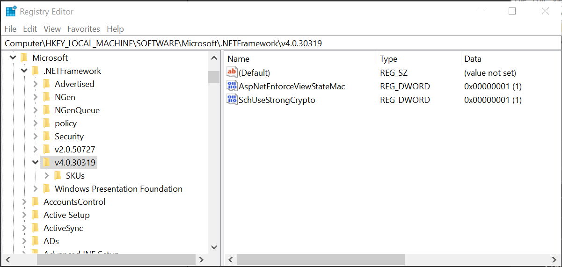Click the Windows Presentation Foundation folder icon

47,189
